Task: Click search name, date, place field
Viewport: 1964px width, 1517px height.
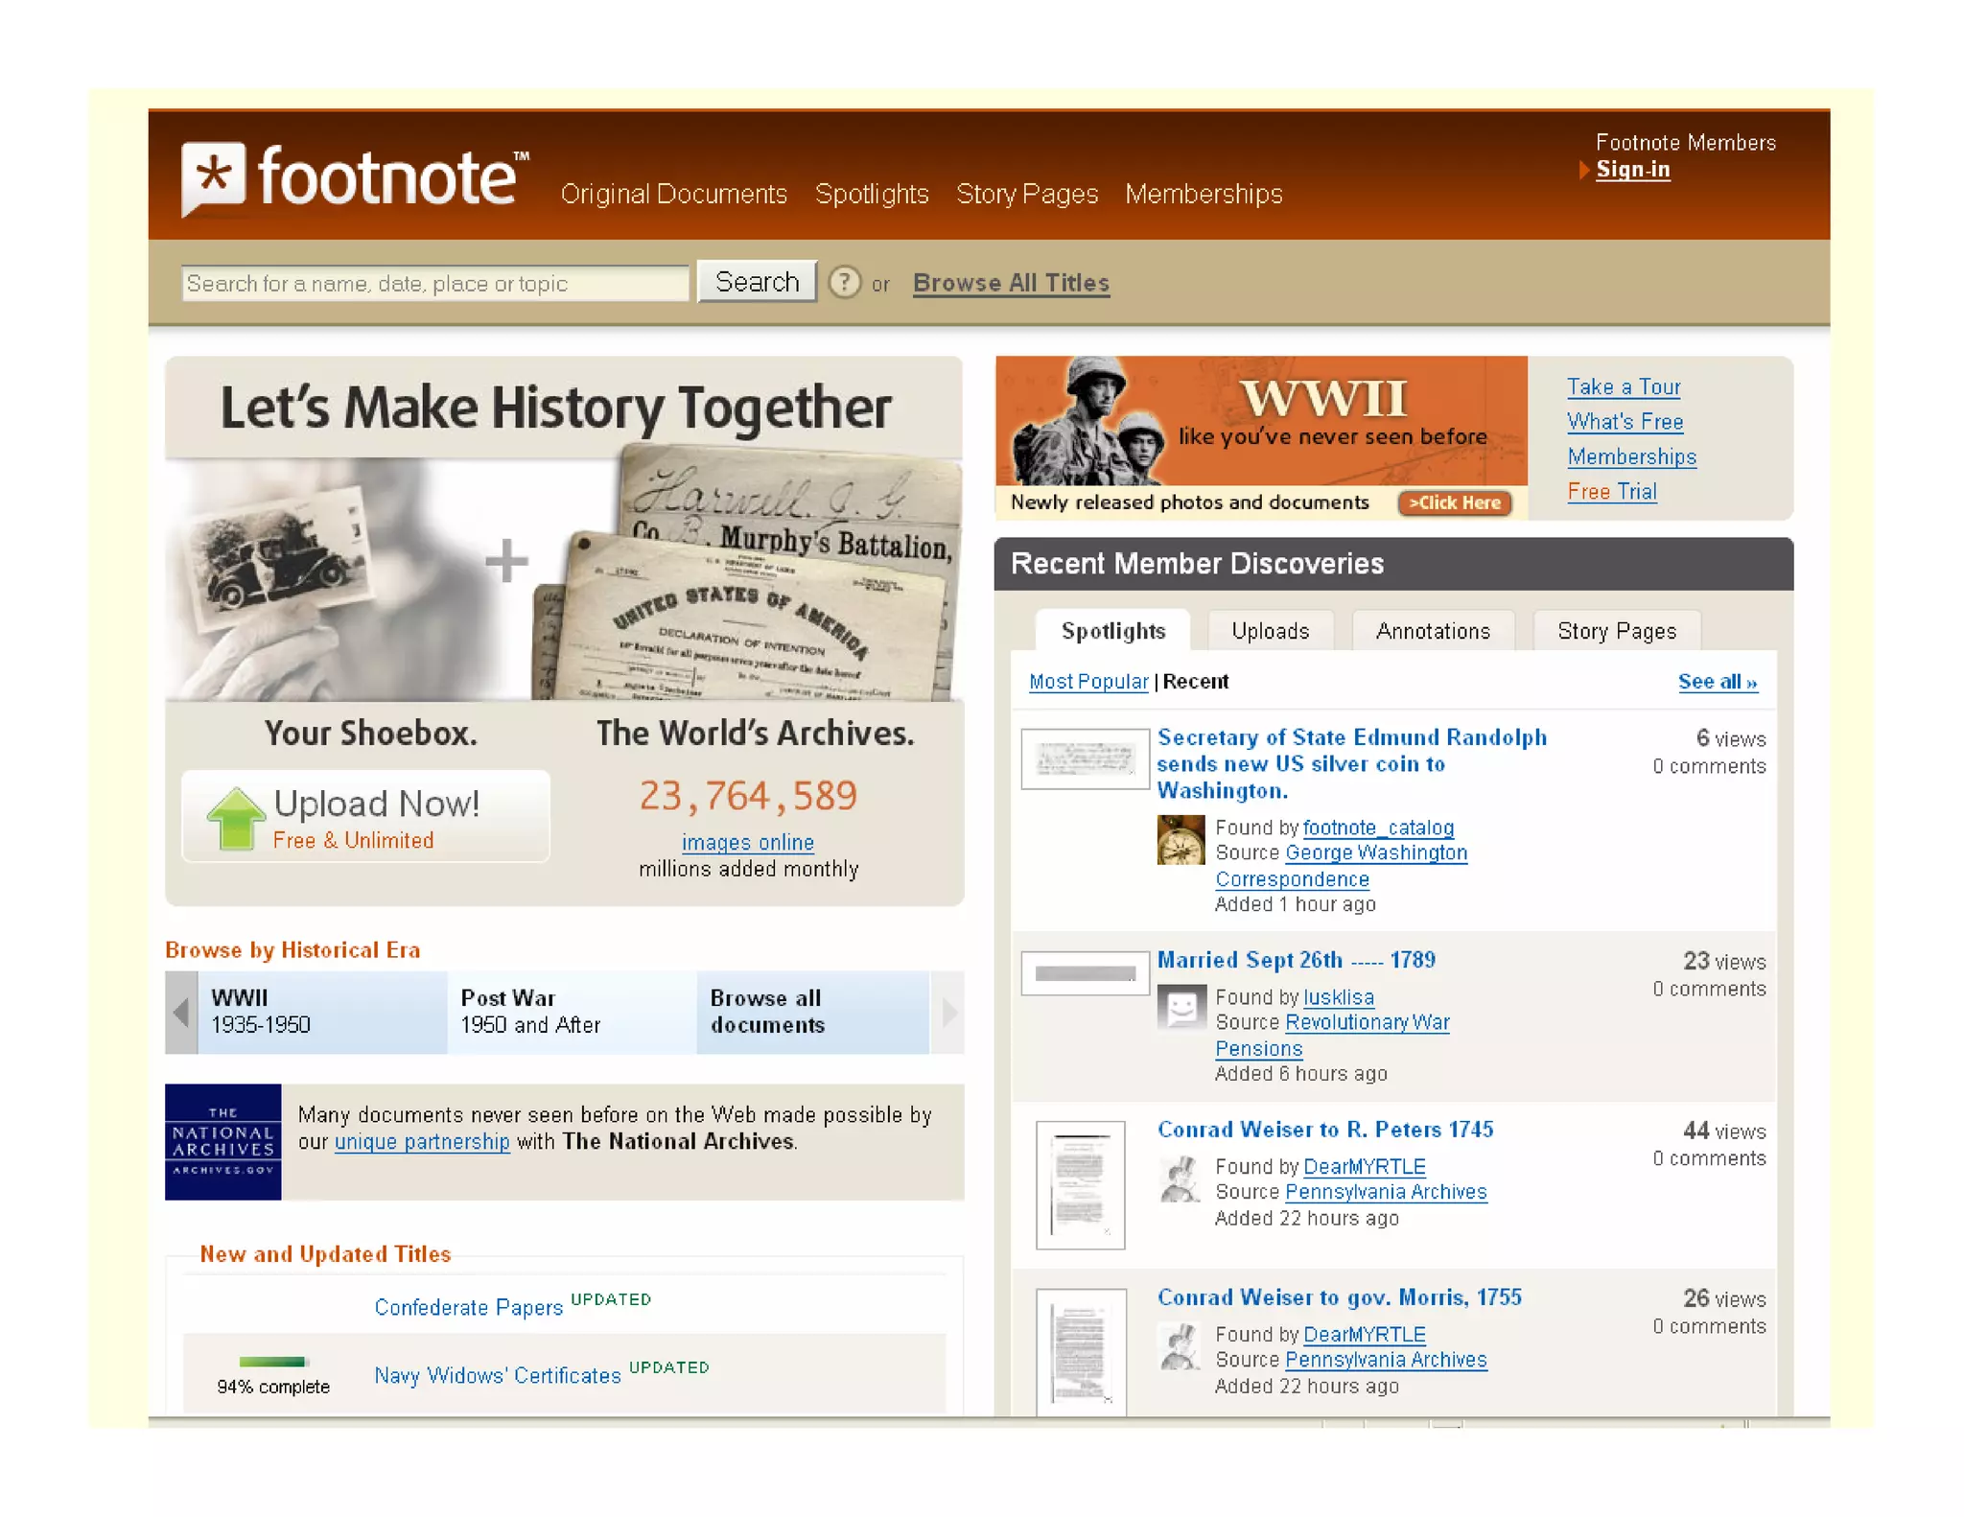Action: [434, 284]
